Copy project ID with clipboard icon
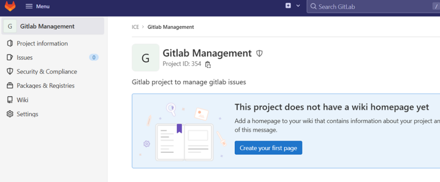 208,64
